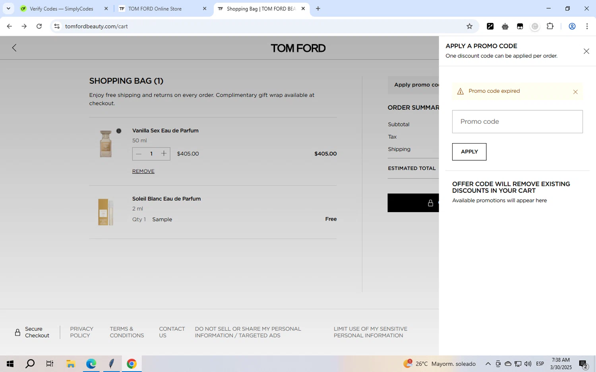Open the Vanilla Sex Eau de Parfum product link
This screenshot has height=372, width=596.
click(165, 130)
